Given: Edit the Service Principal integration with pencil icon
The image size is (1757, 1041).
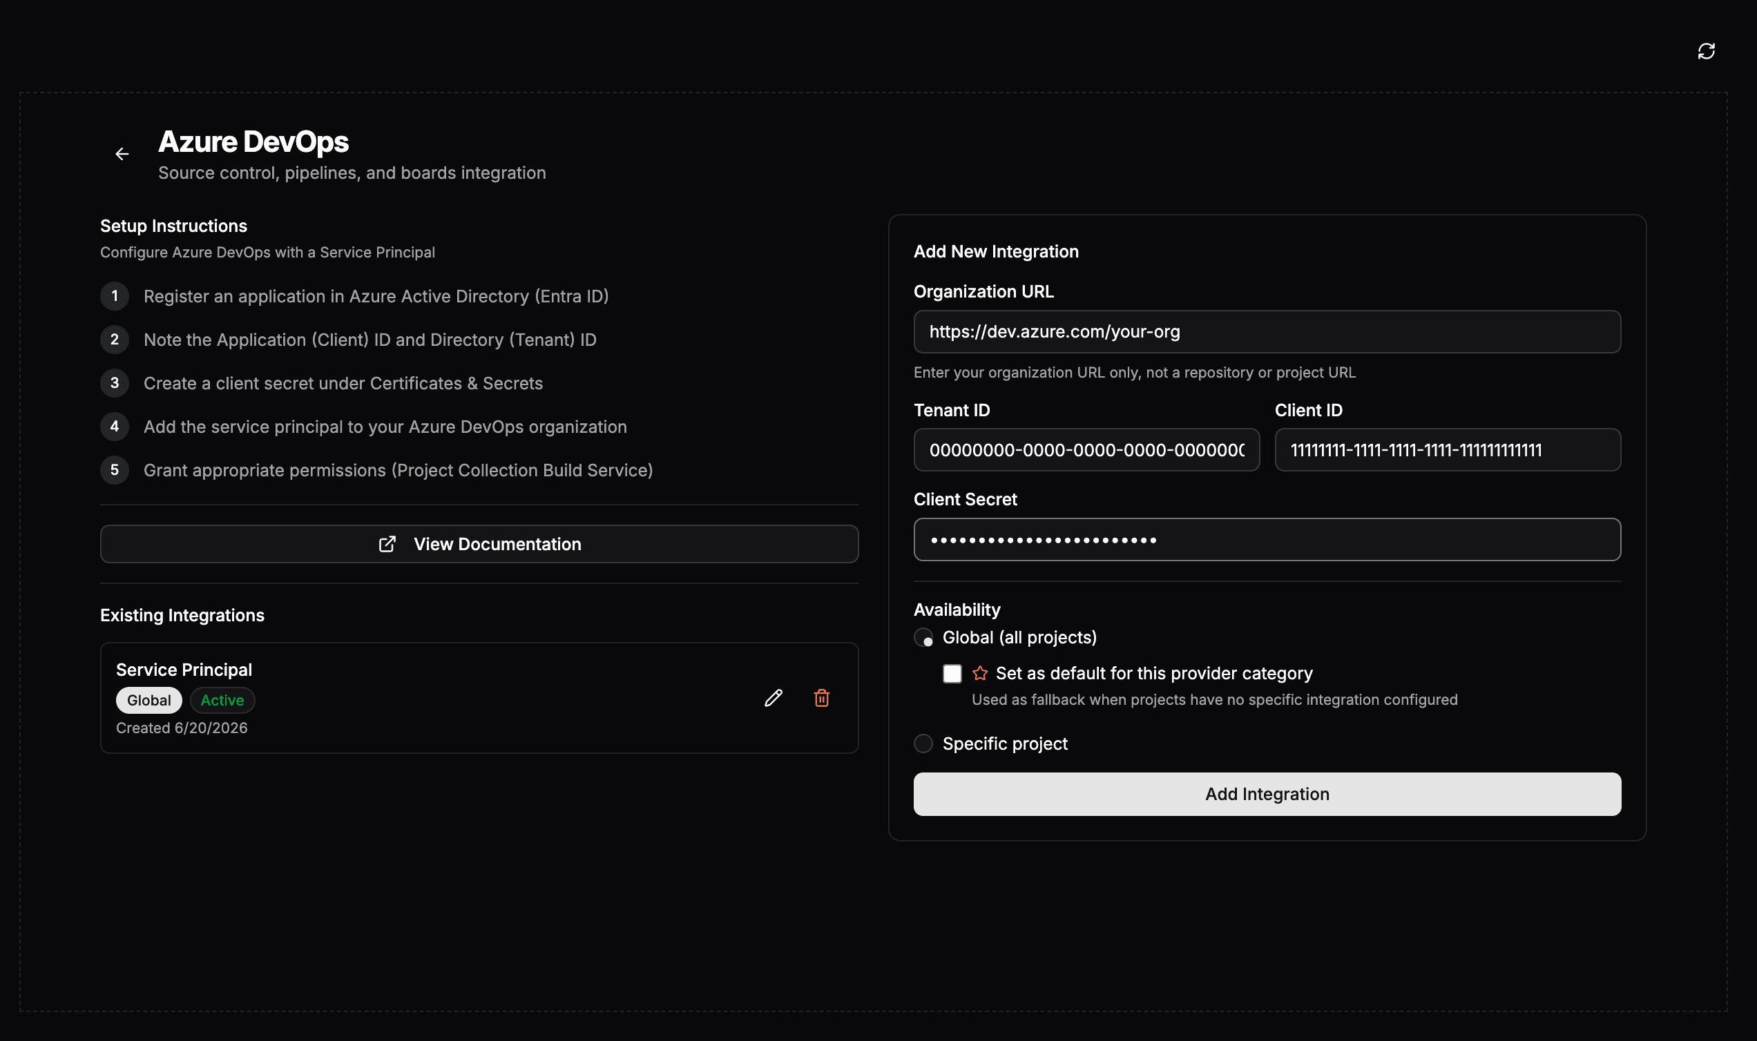Looking at the screenshot, I should [x=774, y=698].
